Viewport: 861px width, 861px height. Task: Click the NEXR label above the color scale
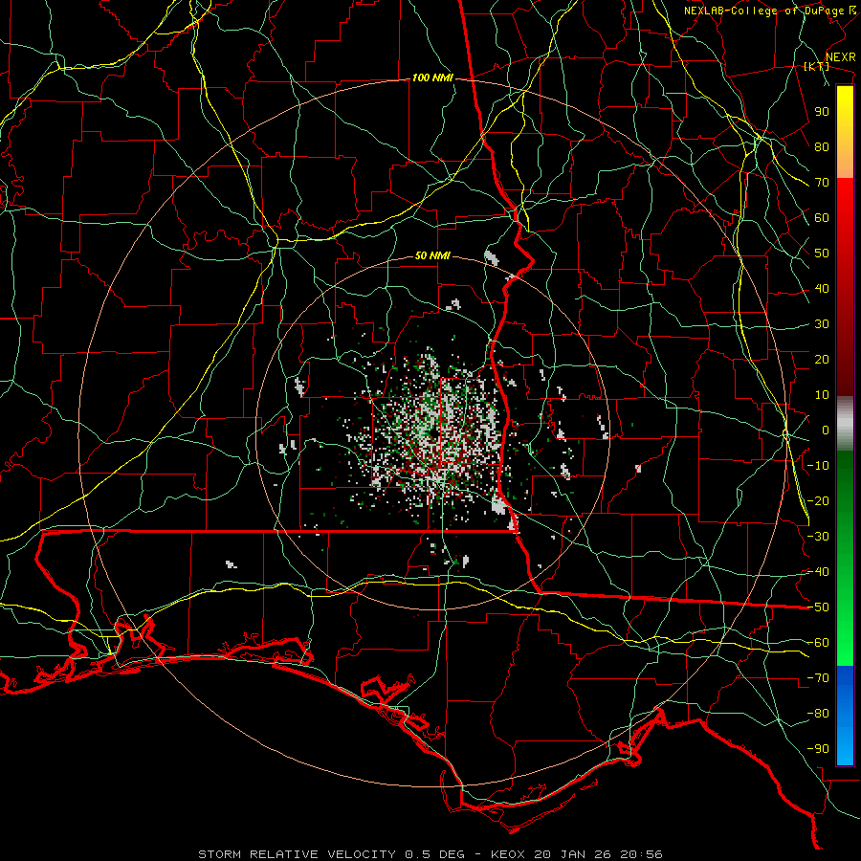coord(841,57)
